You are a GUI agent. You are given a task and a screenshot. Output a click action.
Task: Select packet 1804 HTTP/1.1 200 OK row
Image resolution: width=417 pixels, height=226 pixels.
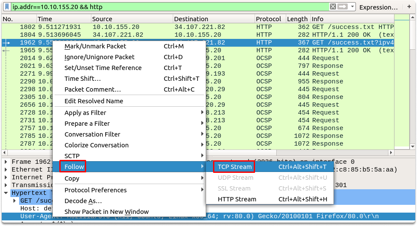(197, 35)
